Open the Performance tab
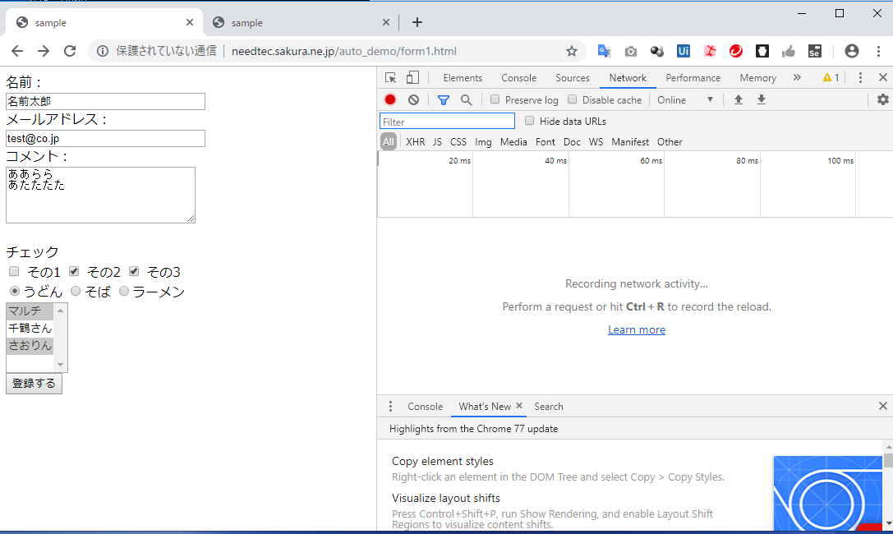The width and height of the screenshot is (893, 534). click(693, 78)
